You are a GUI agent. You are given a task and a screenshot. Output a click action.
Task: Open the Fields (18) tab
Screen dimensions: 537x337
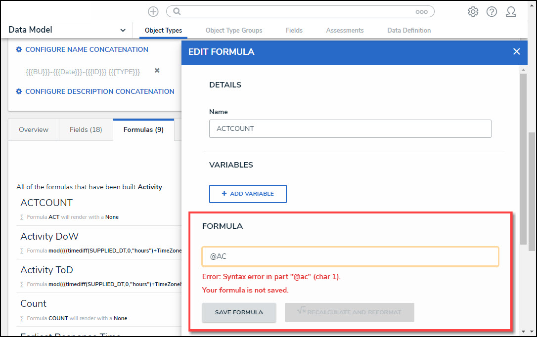tap(86, 129)
